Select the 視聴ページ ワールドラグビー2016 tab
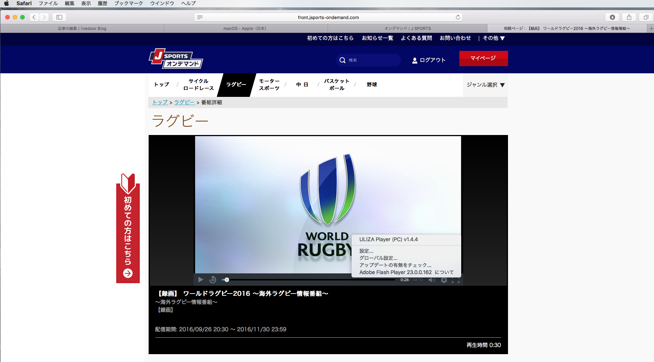654x362 pixels. click(x=567, y=28)
